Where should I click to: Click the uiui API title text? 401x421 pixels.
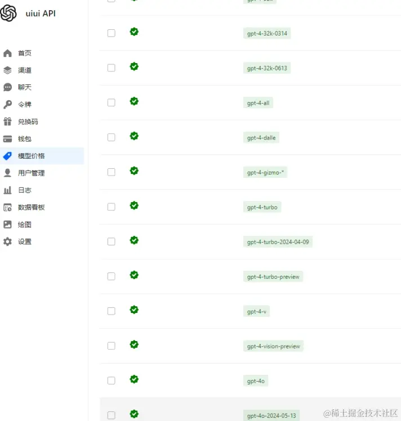pyautogui.click(x=41, y=14)
